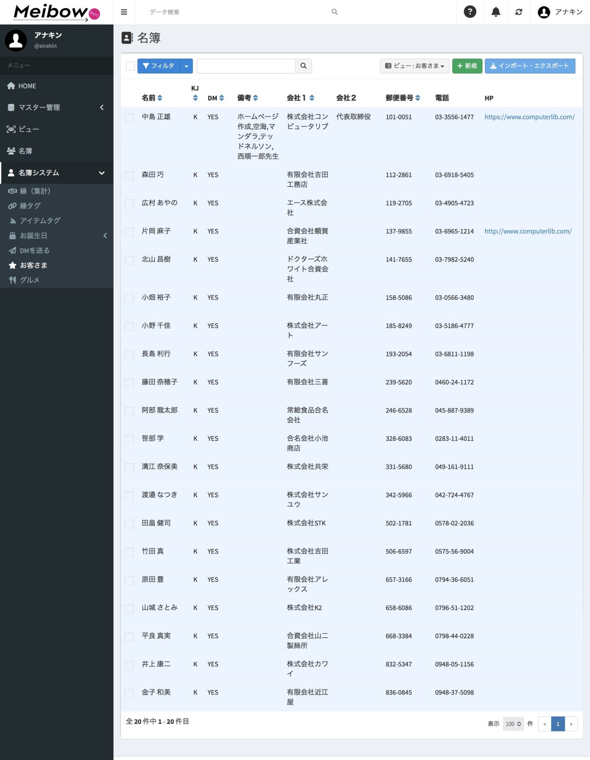This screenshot has width=590, height=760.
Task: Select page 1 in pagination
Action: pyautogui.click(x=558, y=724)
